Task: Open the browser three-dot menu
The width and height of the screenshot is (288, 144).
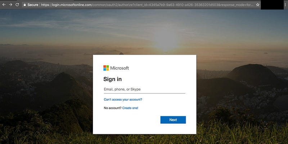Action: 285,5
